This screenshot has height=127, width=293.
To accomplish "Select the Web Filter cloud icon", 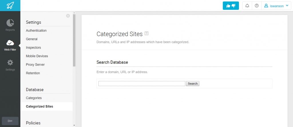I will coord(10,43).
